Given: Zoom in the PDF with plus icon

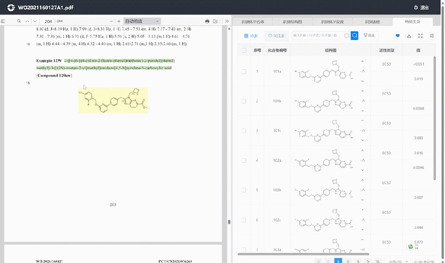Looking at the screenshot, I should tap(118, 21).
